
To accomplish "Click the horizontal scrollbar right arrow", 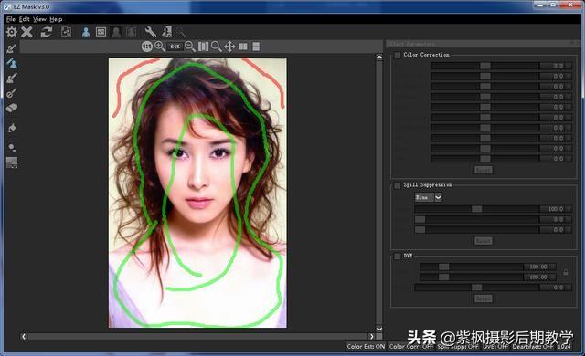I will (371, 337).
